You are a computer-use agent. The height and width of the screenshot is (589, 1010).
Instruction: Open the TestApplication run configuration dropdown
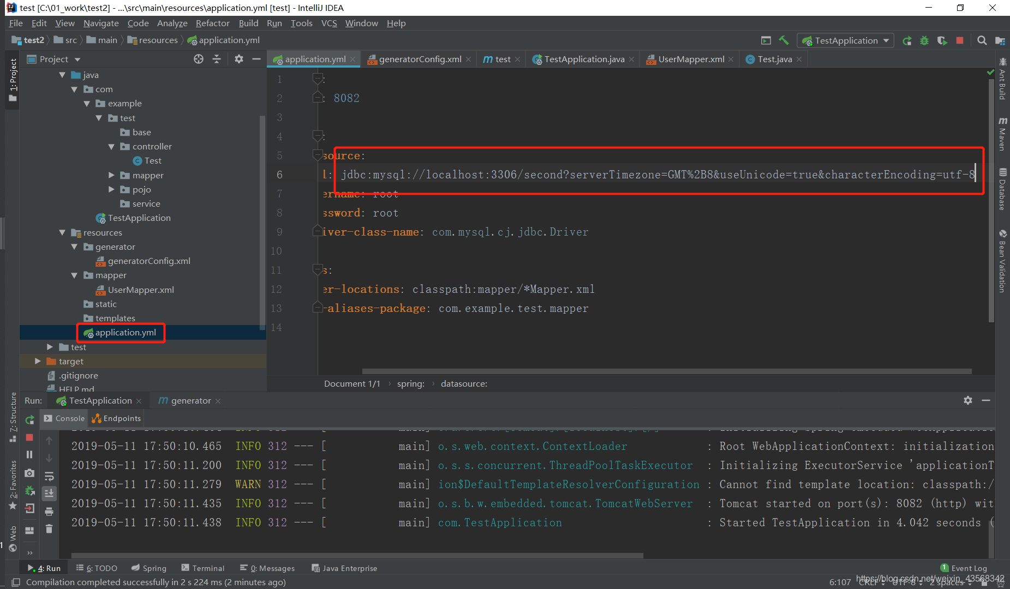pos(845,40)
